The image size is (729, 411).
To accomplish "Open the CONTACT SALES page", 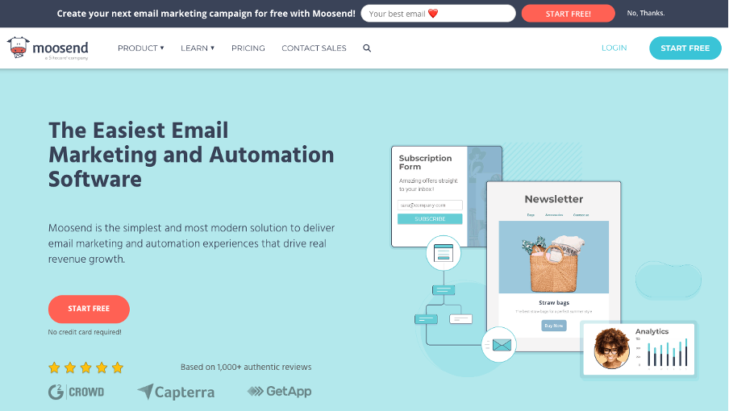I will [314, 48].
